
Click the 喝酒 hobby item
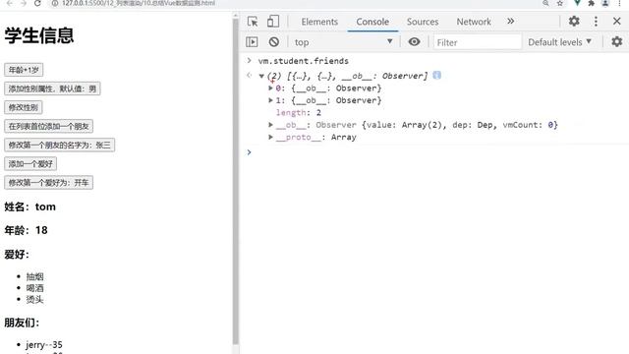tap(35, 288)
